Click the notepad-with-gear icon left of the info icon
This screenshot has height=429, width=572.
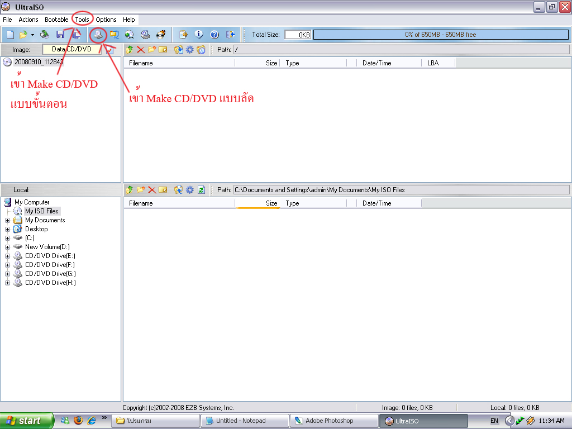(183, 35)
